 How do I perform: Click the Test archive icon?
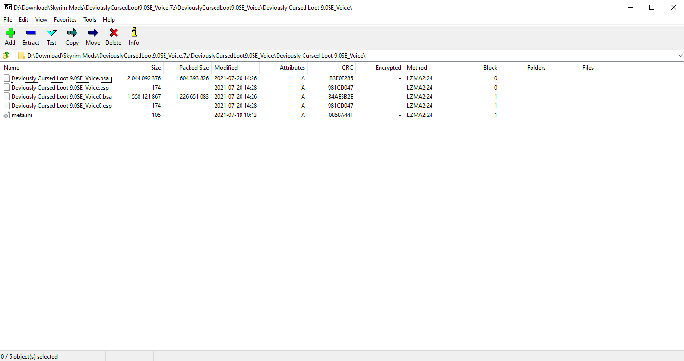(51, 33)
